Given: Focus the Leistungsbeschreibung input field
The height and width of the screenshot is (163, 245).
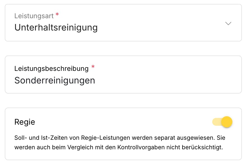Looking at the screenshot, I should click(123, 75).
